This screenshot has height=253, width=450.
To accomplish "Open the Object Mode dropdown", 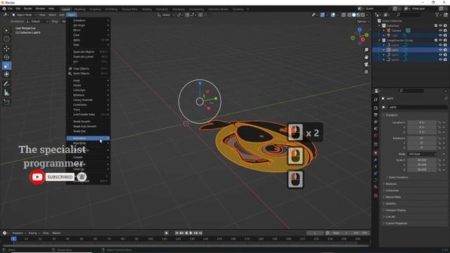I will pos(24,15).
